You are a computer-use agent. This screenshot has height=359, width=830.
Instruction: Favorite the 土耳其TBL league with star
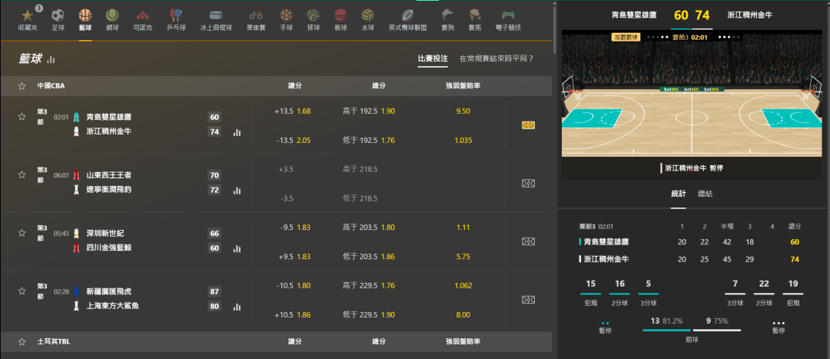pyautogui.click(x=22, y=342)
